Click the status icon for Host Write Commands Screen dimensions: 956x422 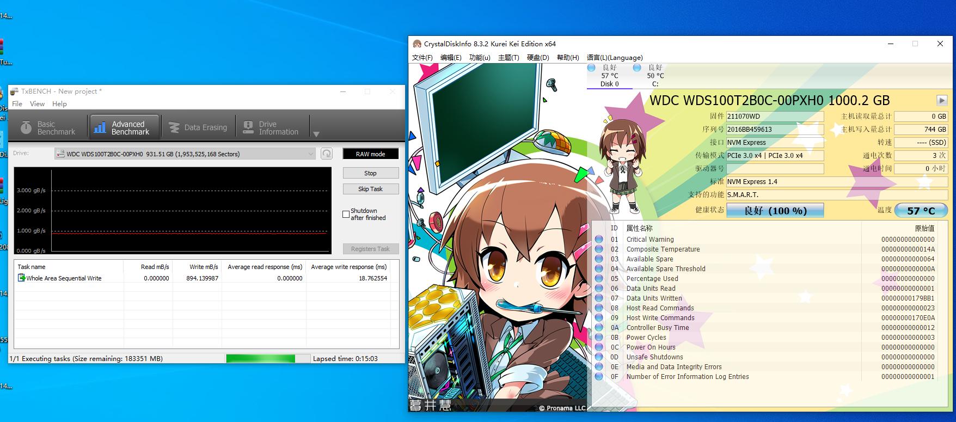599,318
